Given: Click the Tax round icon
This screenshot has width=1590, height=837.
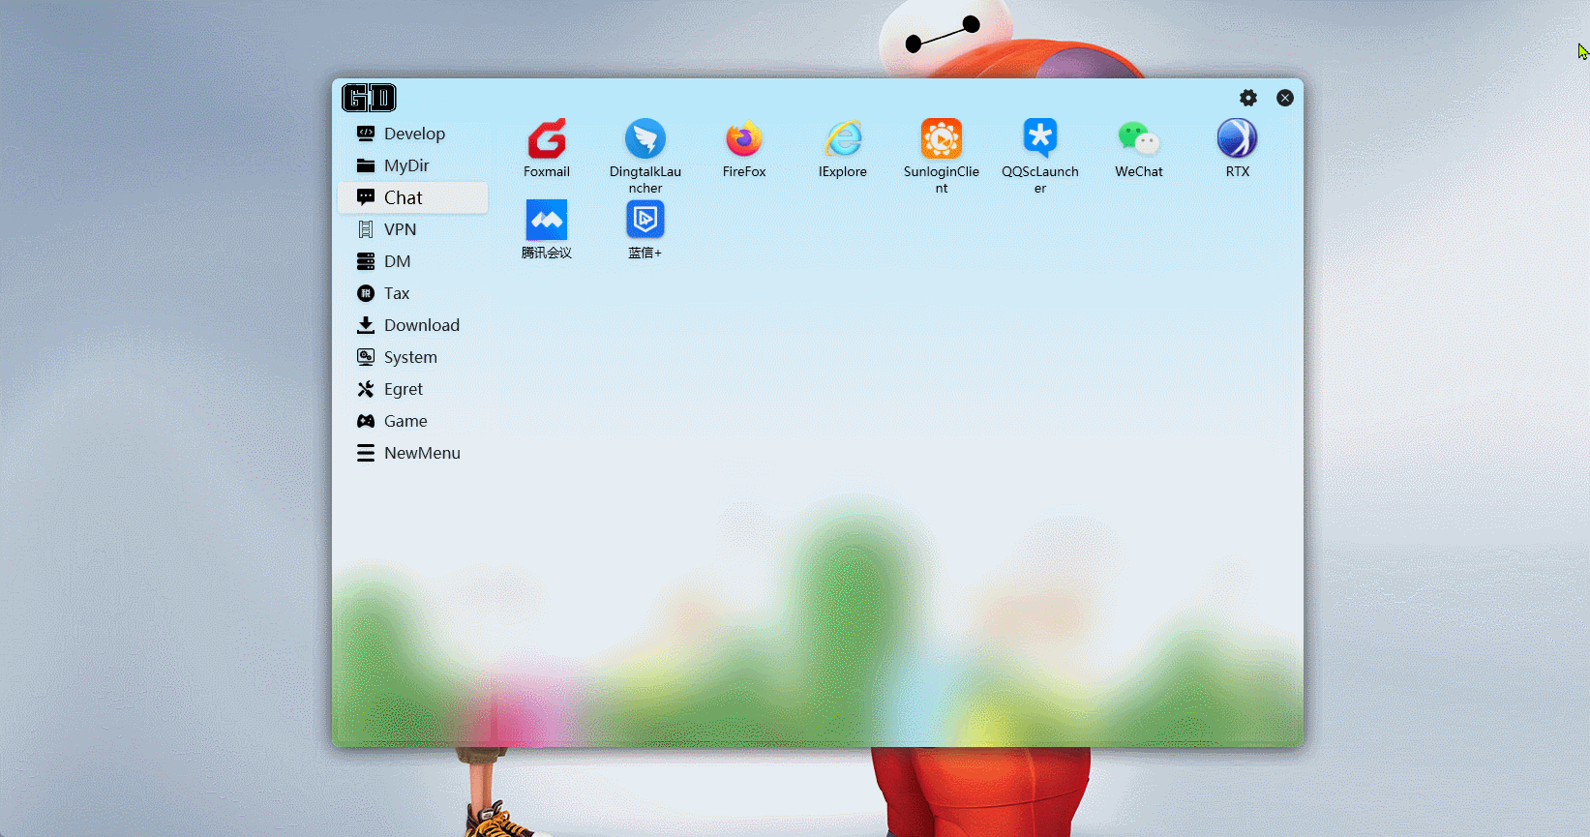Looking at the screenshot, I should coord(366,293).
